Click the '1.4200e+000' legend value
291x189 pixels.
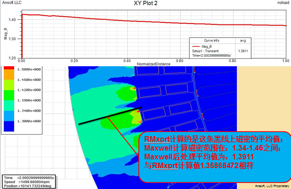click(x=29, y=90)
